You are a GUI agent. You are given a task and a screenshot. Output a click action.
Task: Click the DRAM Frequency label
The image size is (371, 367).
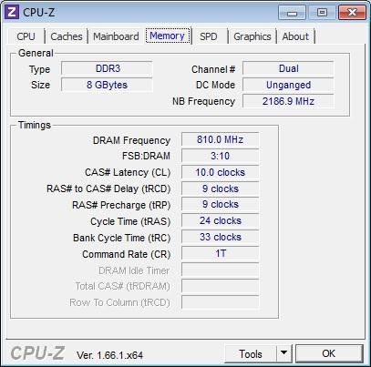pos(131,140)
